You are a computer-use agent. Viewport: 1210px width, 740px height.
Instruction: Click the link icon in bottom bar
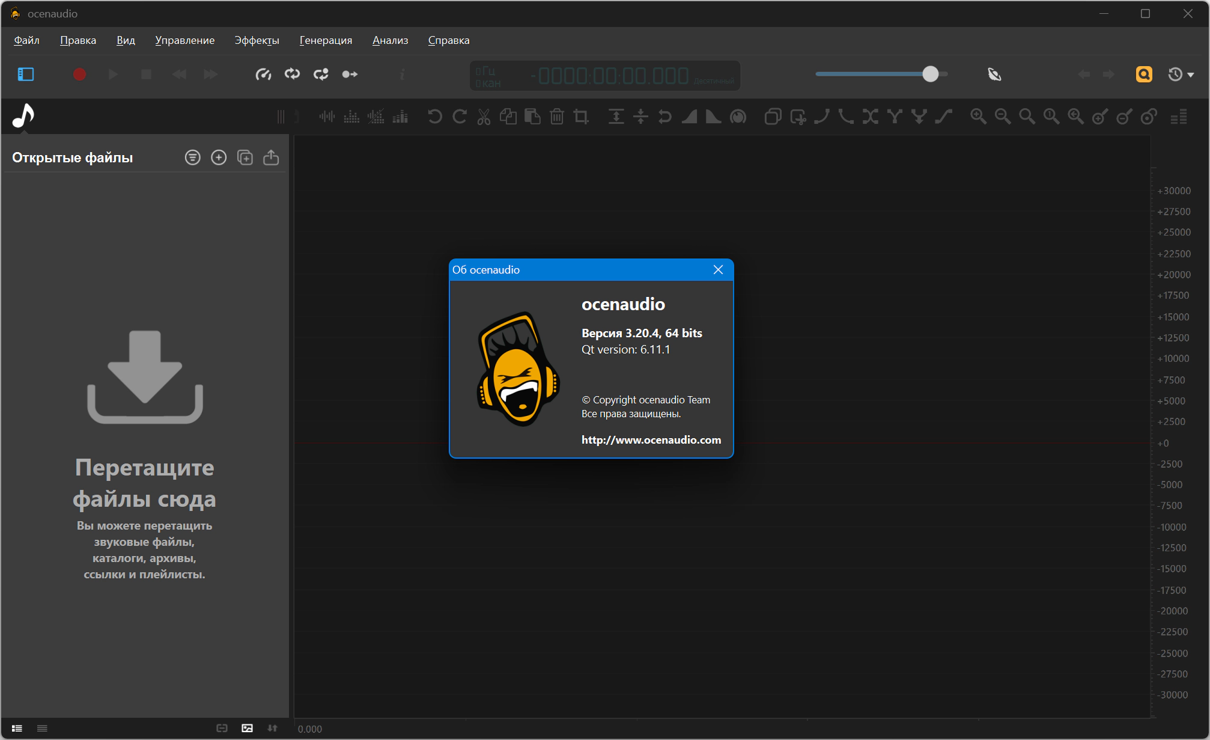pos(222,729)
